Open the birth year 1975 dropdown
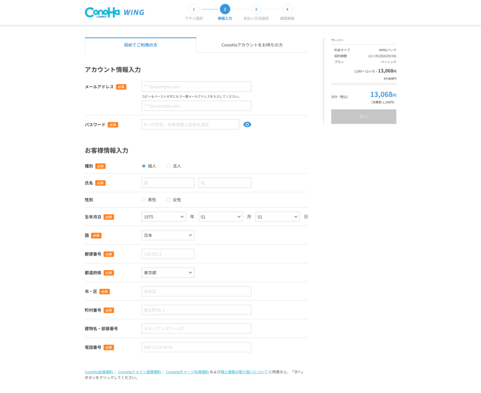Image resolution: width=481 pixels, height=393 pixels. [163, 216]
